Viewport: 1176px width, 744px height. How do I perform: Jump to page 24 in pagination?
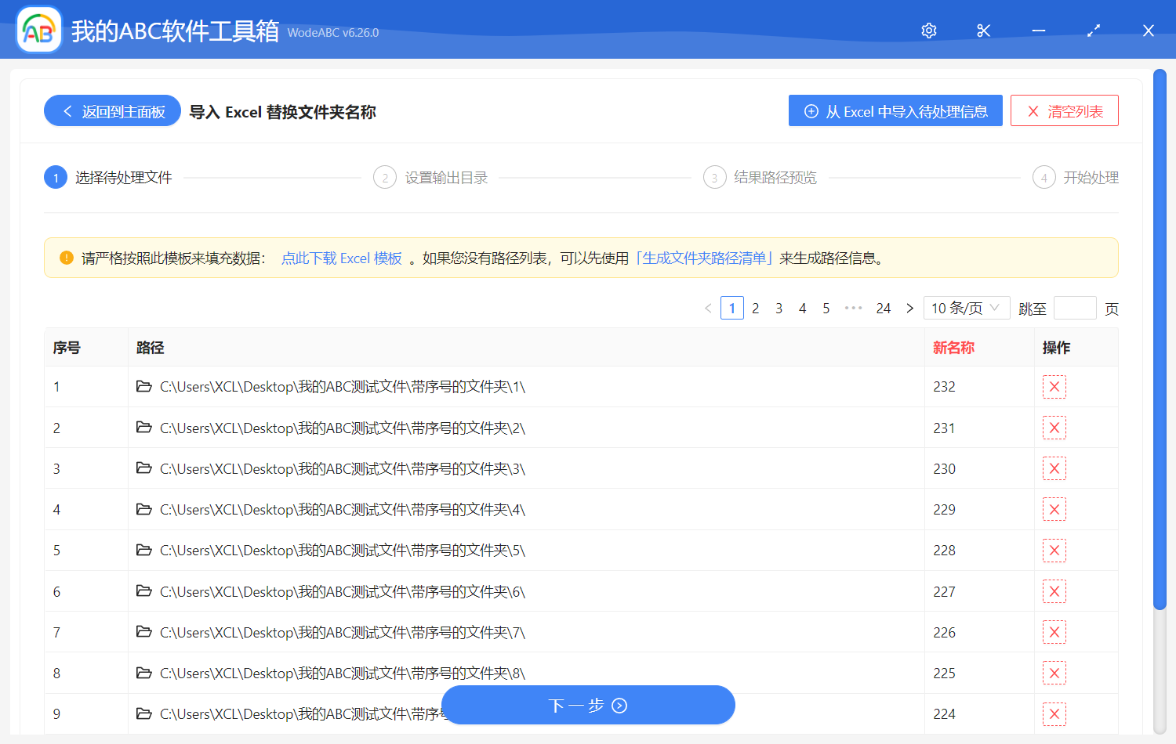point(883,308)
